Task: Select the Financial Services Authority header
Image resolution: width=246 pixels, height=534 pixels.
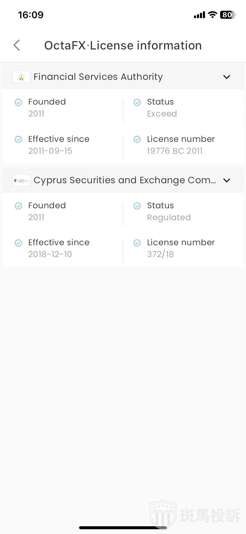Action: [x=98, y=77]
